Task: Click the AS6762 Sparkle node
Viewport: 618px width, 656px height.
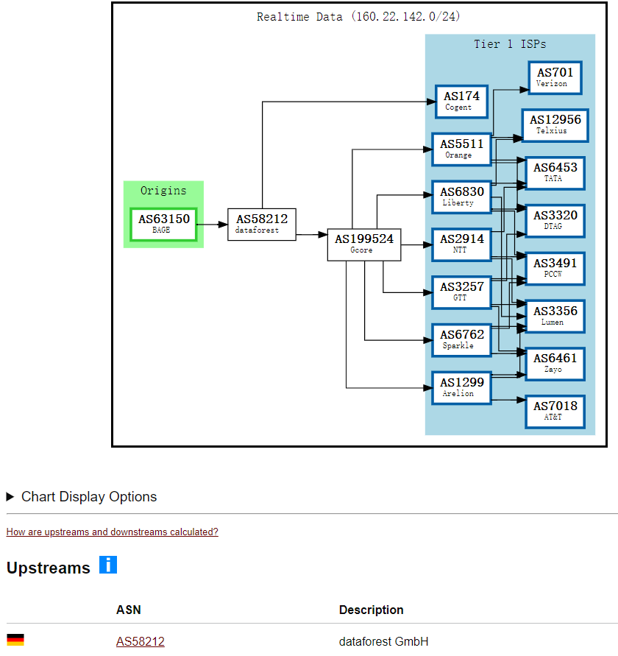Action: 461,340
